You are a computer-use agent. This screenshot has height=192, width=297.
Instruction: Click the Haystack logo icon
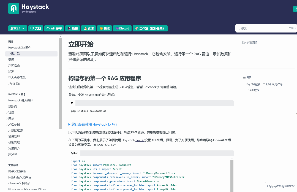coord(14,8)
